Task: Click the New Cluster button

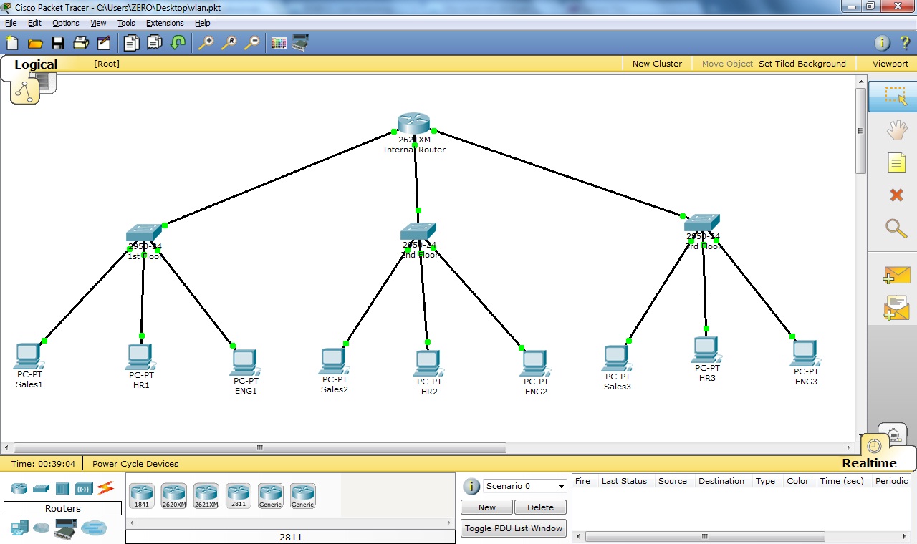Action: [x=657, y=64]
